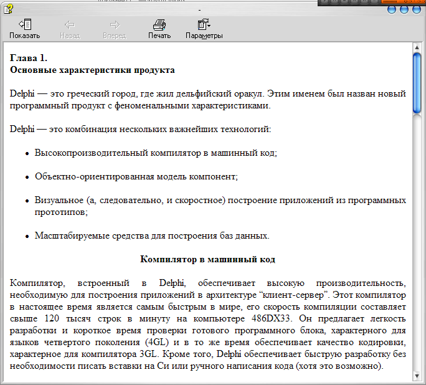Click the text "(4GL)" in the paragraph

(157, 342)
